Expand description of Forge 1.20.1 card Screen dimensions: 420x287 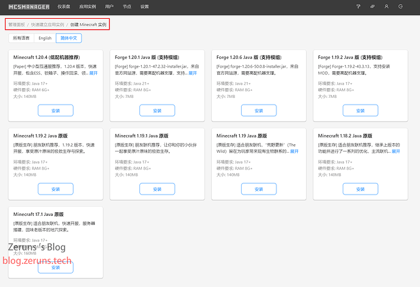tap(192, 73)
